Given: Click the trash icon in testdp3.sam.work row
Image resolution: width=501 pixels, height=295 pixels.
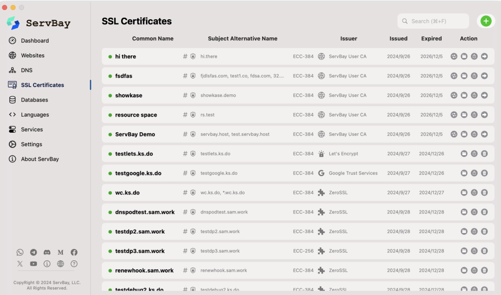Looking at the screenshot, I should tap(484, 251).
